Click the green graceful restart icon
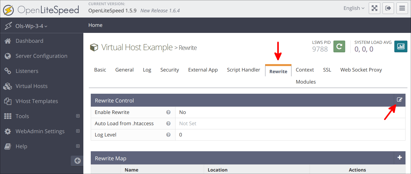This screenshot has width=411, height=174. click(339, 46)
